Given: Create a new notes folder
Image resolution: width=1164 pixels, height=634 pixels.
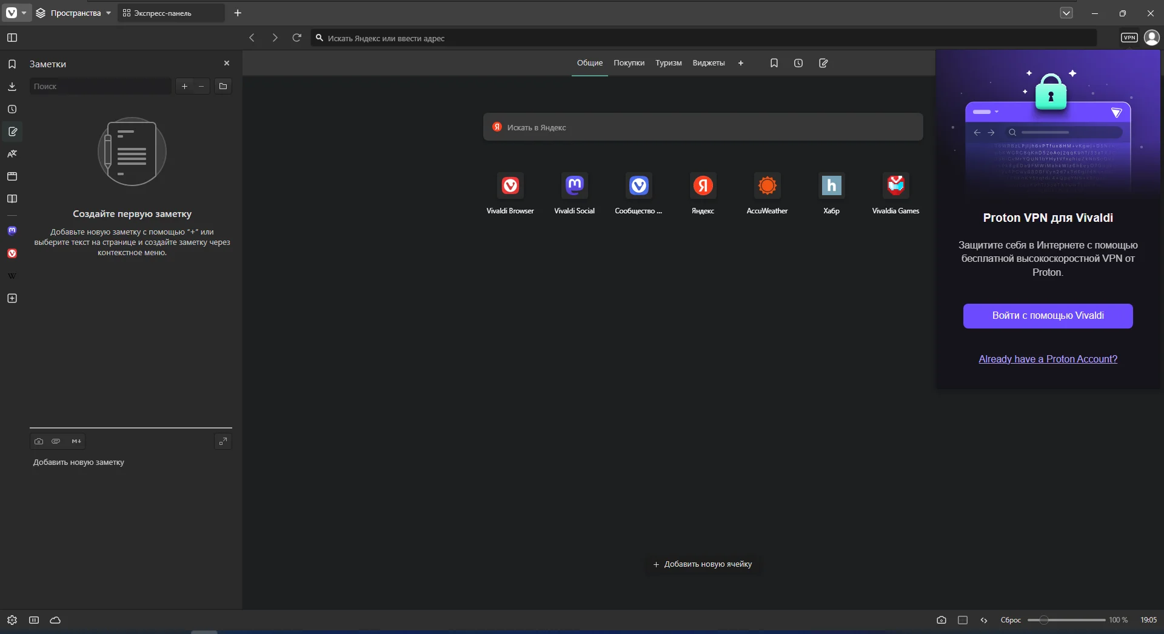Looking at the screenshot, I should coord(223,86).
